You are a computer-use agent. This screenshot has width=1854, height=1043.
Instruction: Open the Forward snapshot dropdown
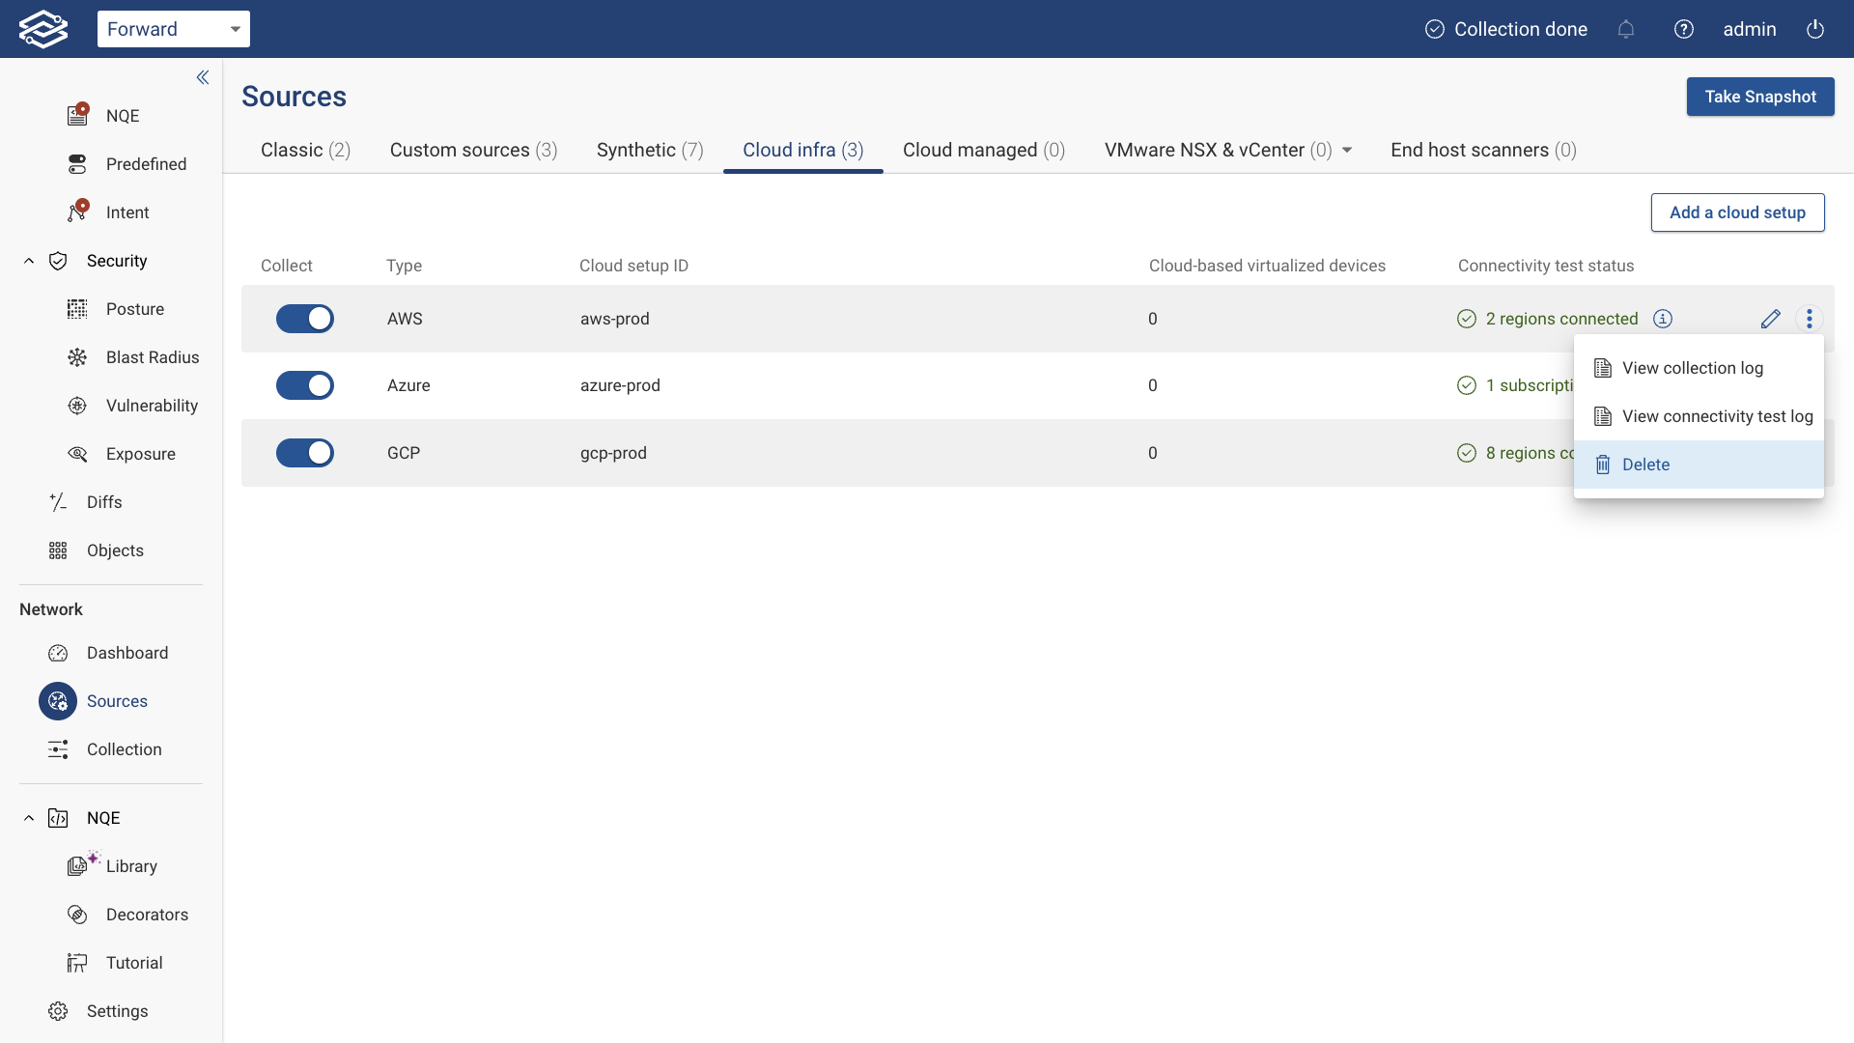(x=174, y=29)
